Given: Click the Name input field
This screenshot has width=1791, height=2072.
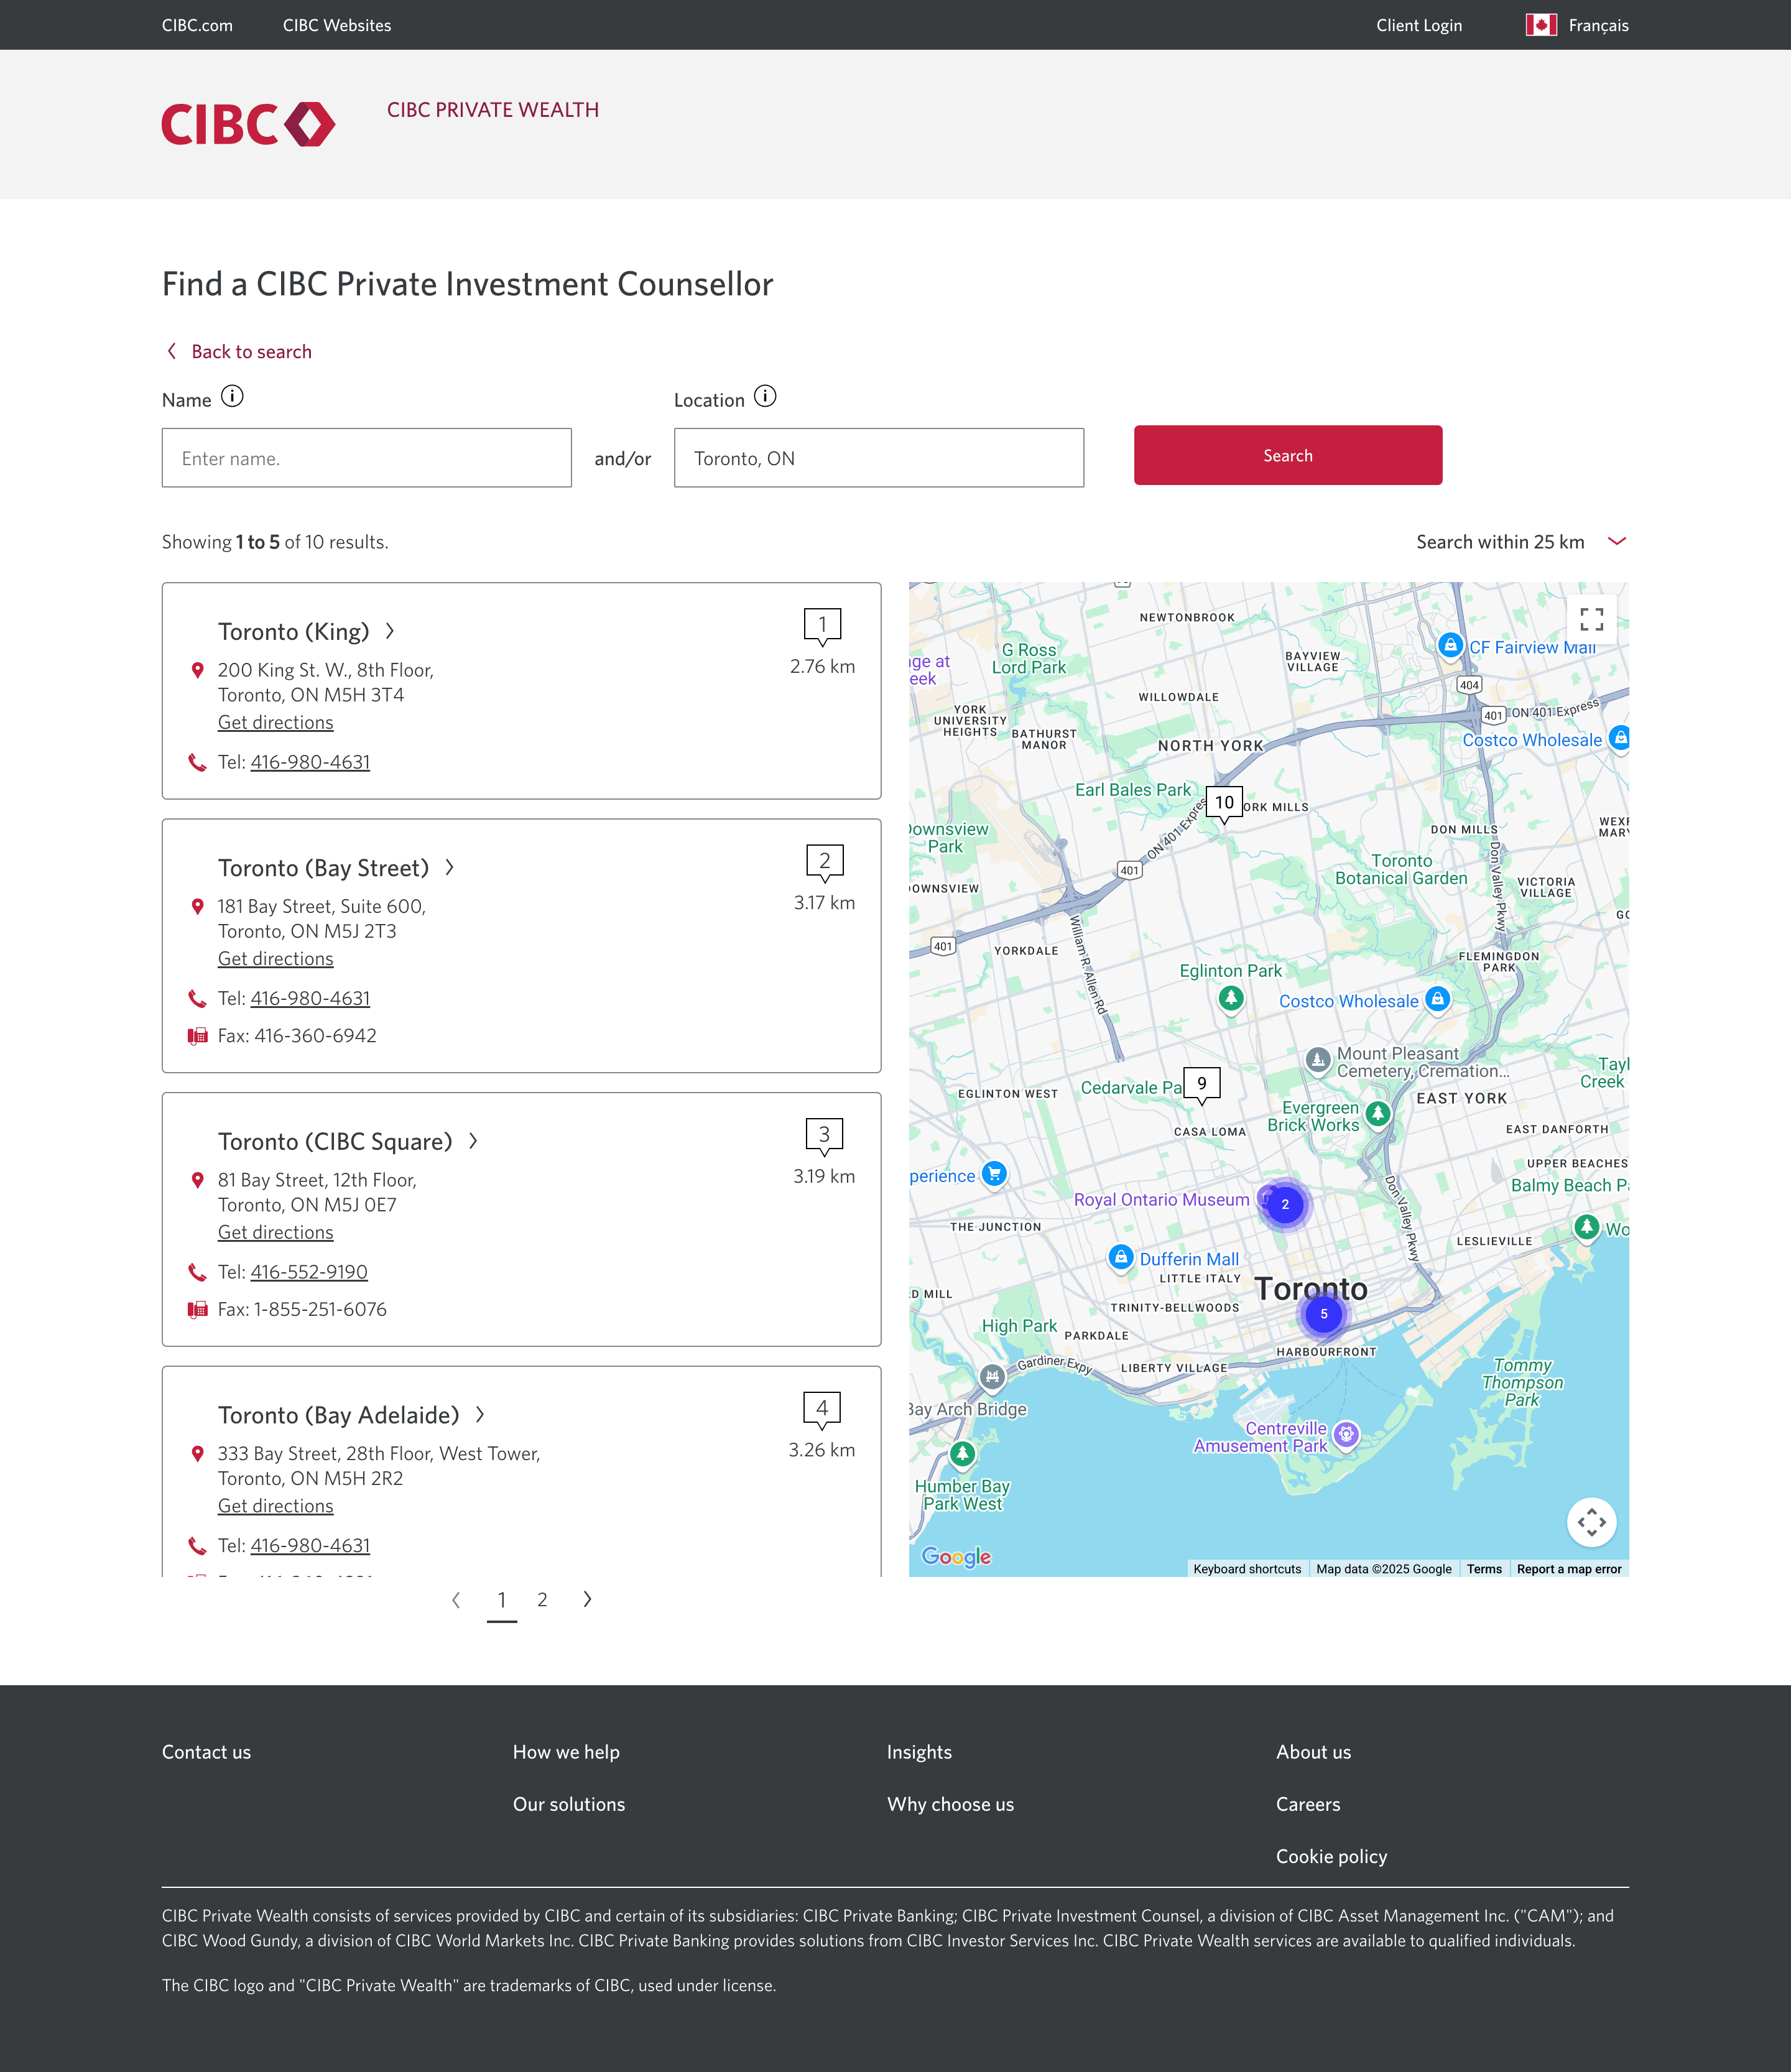Looking at the screenshot, I should point(367,458).
